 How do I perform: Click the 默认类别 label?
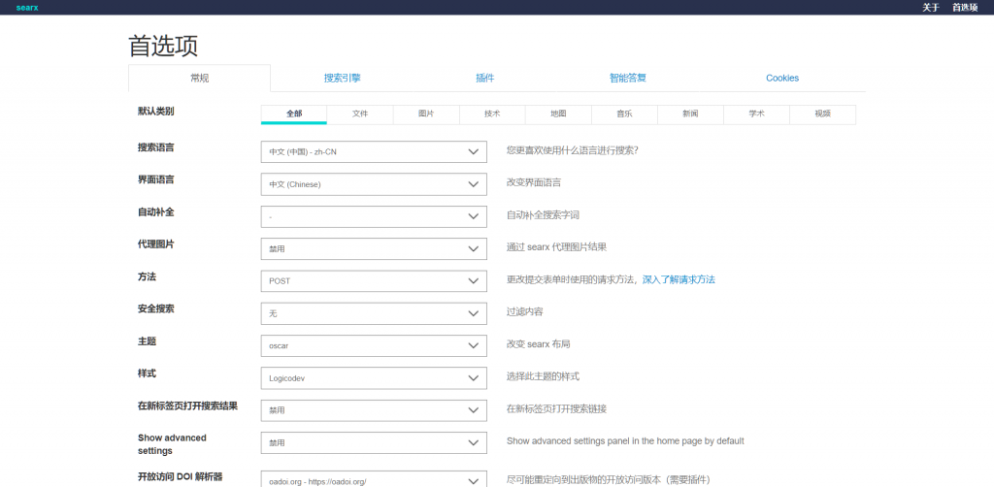pos(156,111)
